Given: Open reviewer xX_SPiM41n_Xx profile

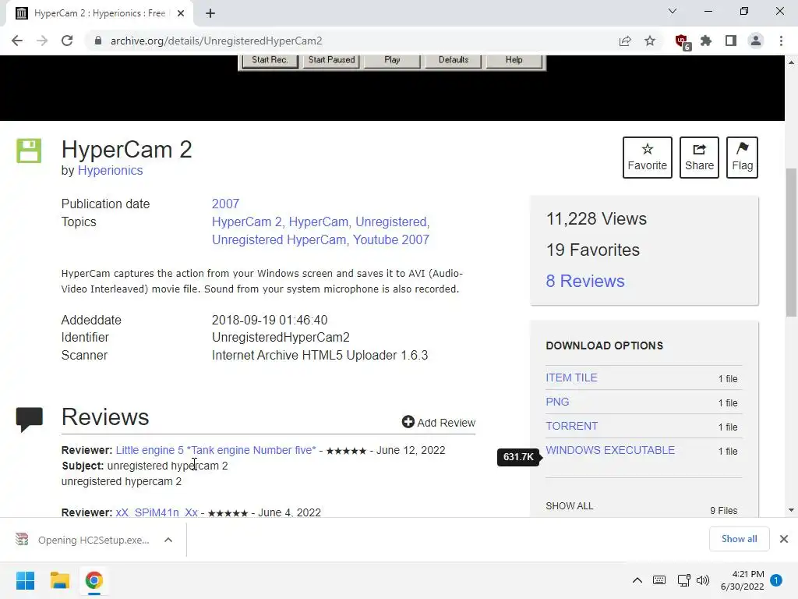Looking at the screenshot, I should click(157, 512).
